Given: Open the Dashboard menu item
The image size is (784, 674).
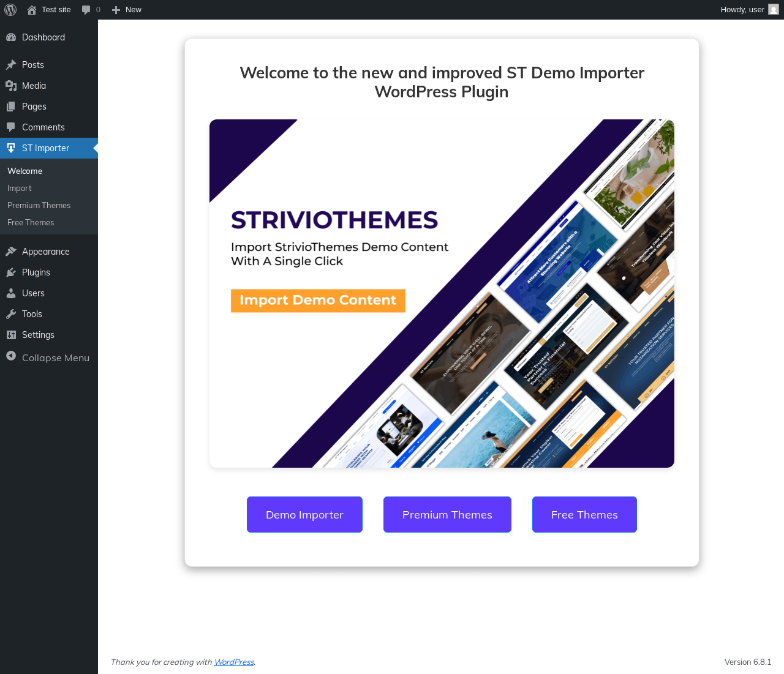Looking at the screenshot, I should (x=49, y=37).
